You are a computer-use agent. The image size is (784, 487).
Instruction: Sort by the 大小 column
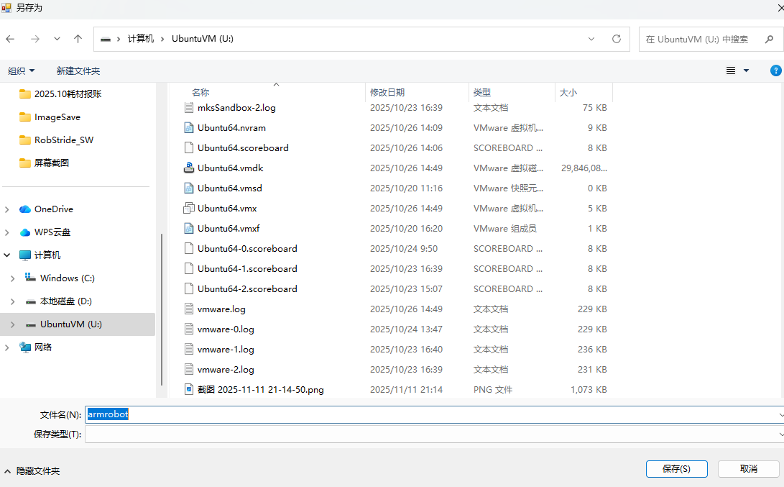(x=568, y=93)
